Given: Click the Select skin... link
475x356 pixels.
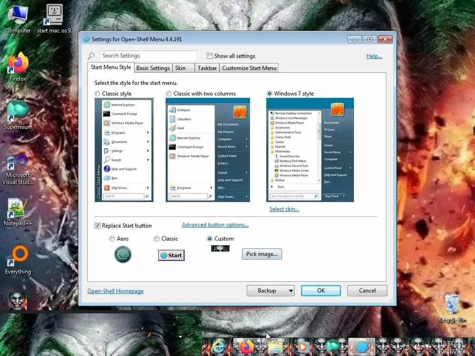Looking at the screenshot, I should 284,209.
